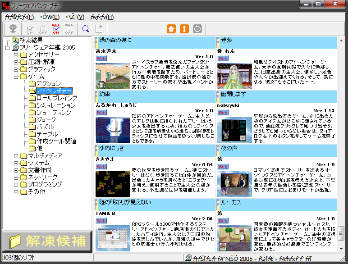Select 検索結果 in the tree

tap(31, 40)
